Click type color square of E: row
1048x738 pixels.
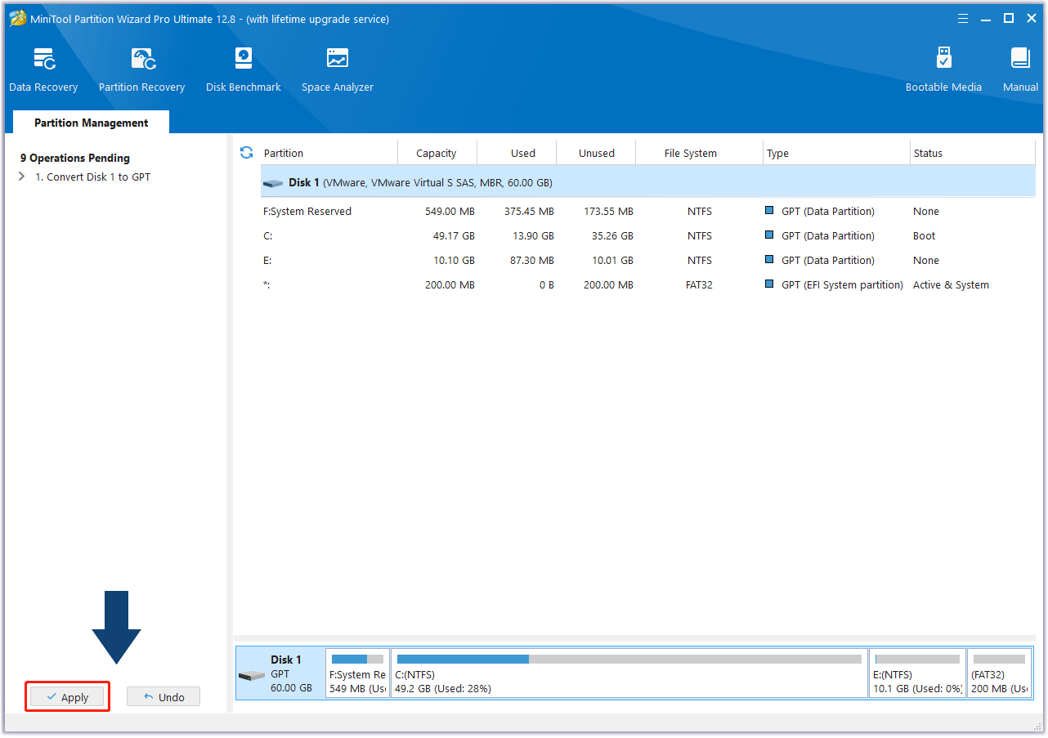(x=769, y=260)
